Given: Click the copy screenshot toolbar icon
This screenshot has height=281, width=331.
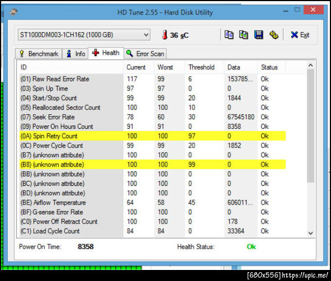Looking at the screenshot, I should (243, 35).
